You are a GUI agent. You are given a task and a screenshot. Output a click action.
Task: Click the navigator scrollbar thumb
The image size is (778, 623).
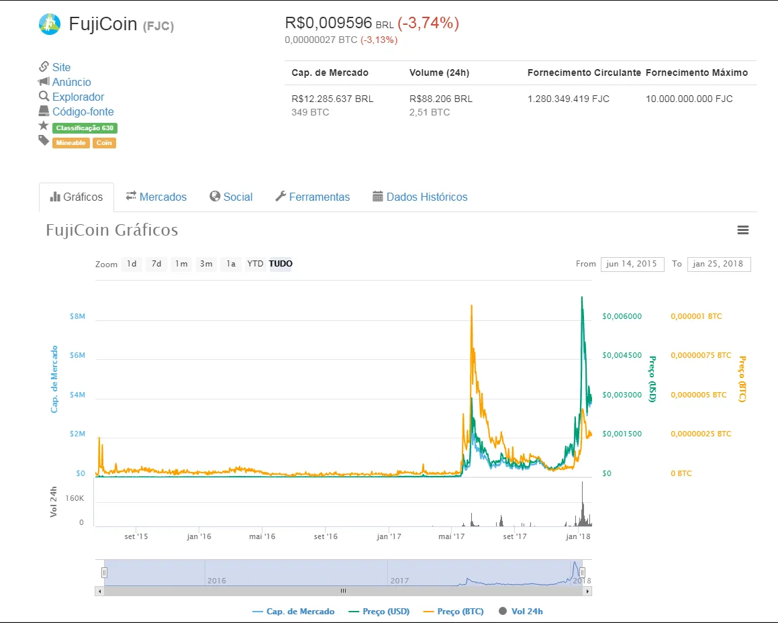(343, 591)
